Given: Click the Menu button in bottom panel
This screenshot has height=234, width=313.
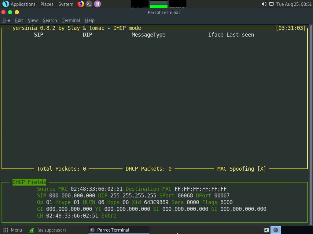Looking at the screenshot, I should 13,230.
